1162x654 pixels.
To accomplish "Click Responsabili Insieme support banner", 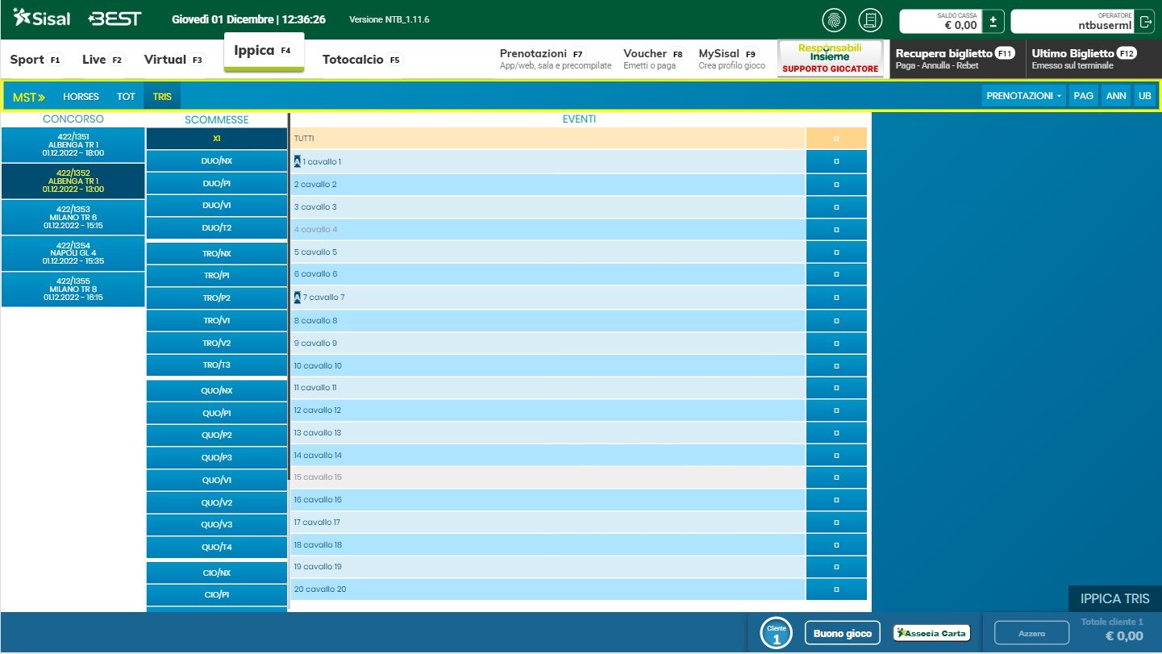I will point(831,59).
